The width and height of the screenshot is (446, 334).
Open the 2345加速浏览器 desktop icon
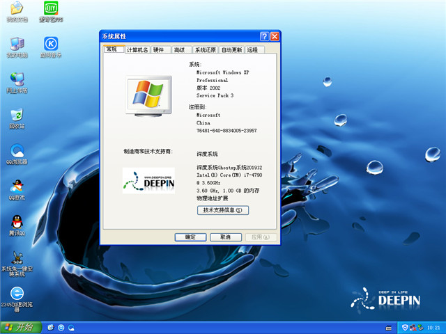[x=17, y=299]
